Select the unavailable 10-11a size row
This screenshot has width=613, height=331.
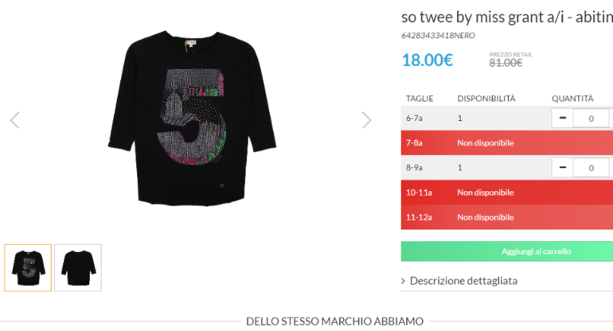507,193
